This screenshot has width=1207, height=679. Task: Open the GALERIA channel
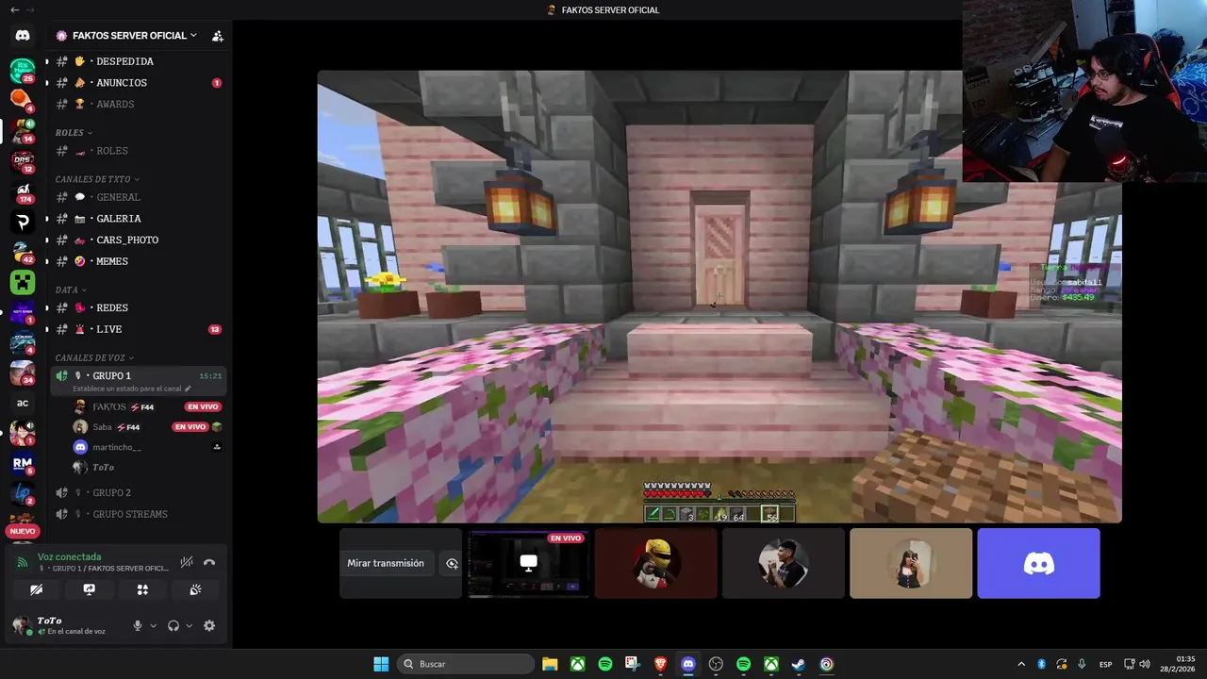[138, 219]
